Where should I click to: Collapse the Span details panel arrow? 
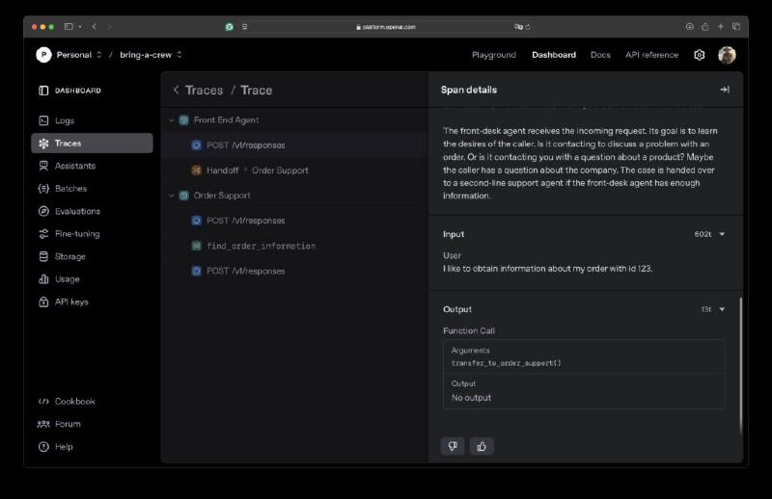click(725, 90)
